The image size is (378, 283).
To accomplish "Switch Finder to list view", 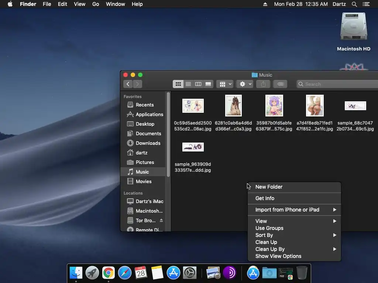I will pyautogui.click(x=188, y=84).
